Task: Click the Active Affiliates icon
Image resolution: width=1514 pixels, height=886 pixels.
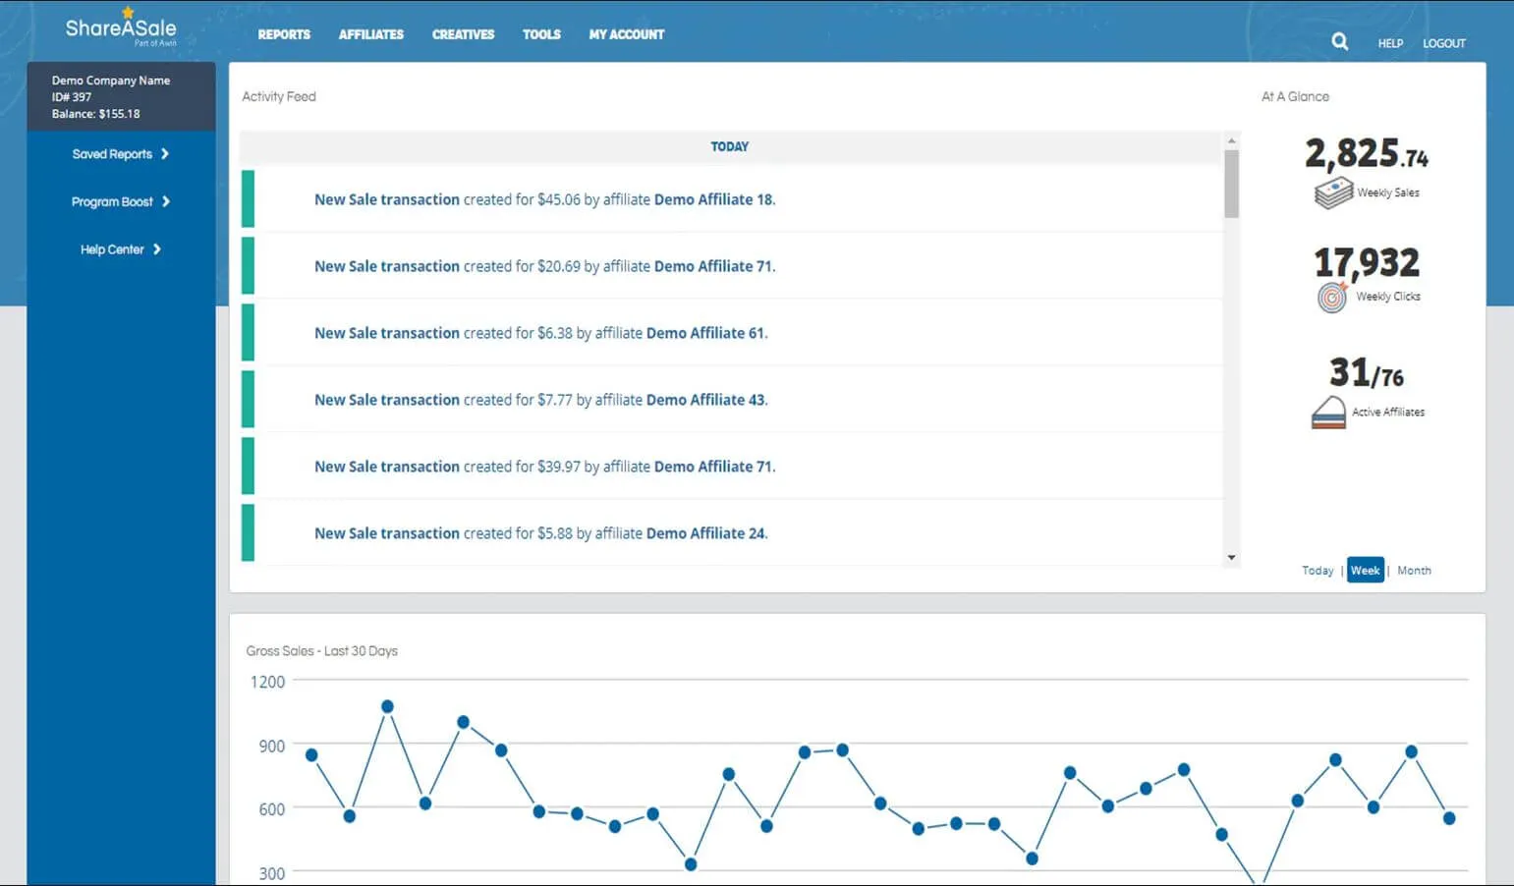Action: click(x=1328, y=413)
